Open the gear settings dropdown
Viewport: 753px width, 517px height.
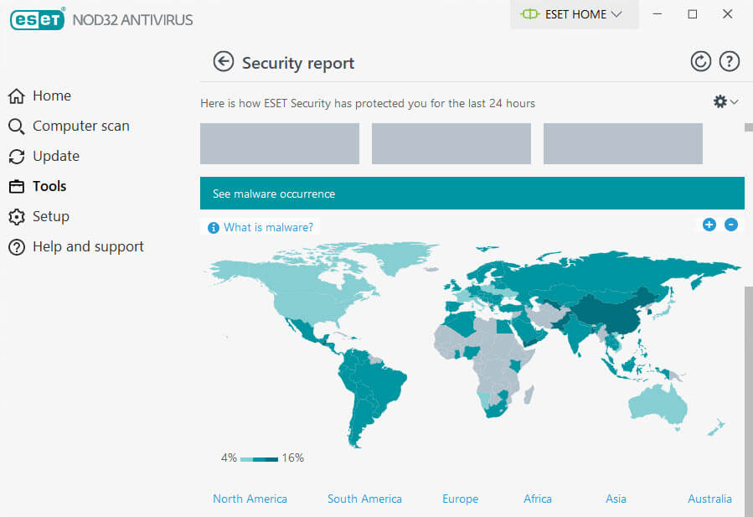725,101
